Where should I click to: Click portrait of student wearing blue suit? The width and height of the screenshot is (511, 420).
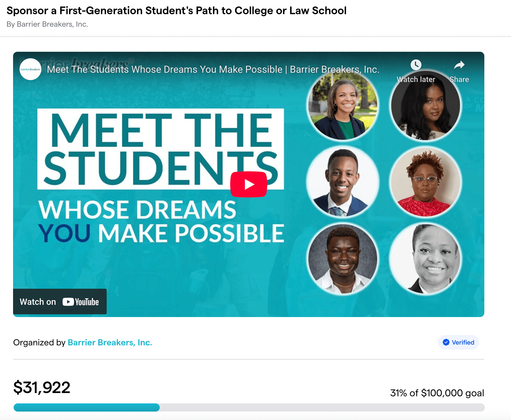point(343,182)
